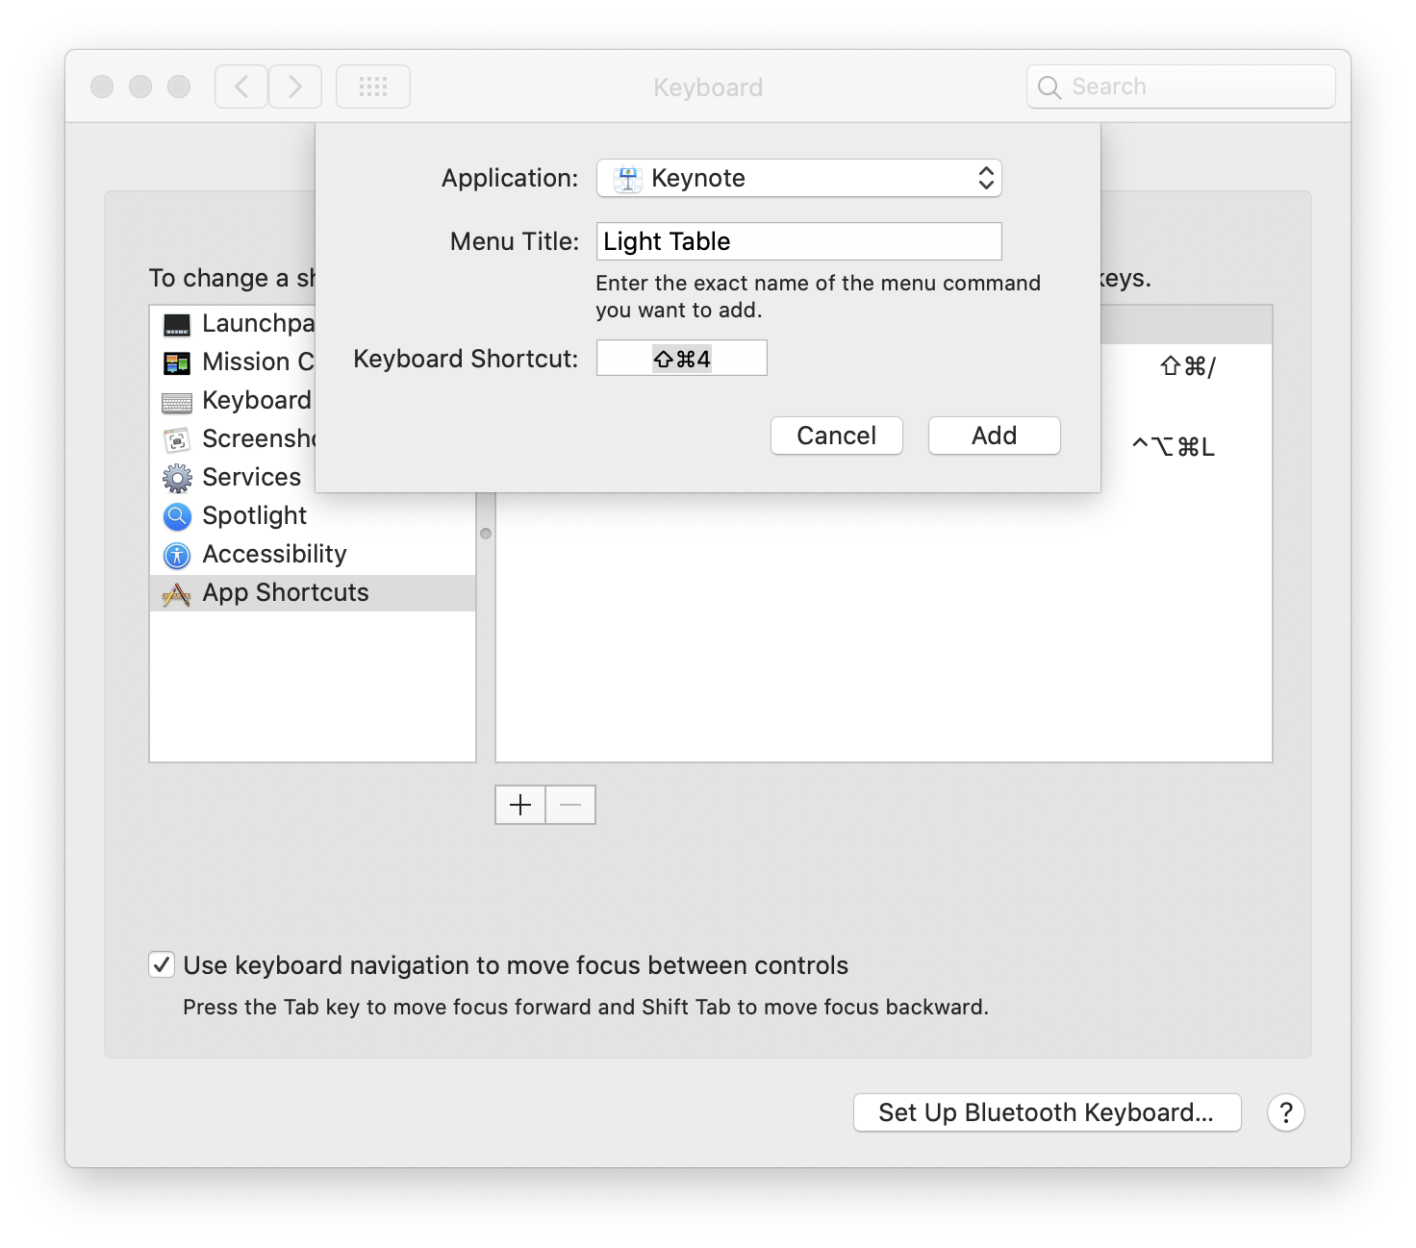Click the App Shortcuts icon
The image size is (1416, 1248).
point(177,595)
